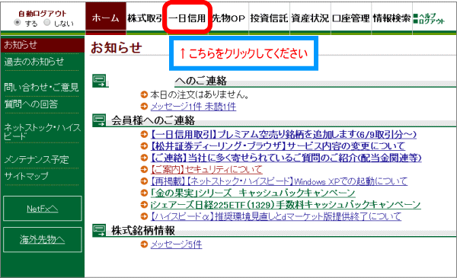This screenshot has height=278, width=457.
Task: Click the へのご連絡 section icon
Action: (99, 81)
